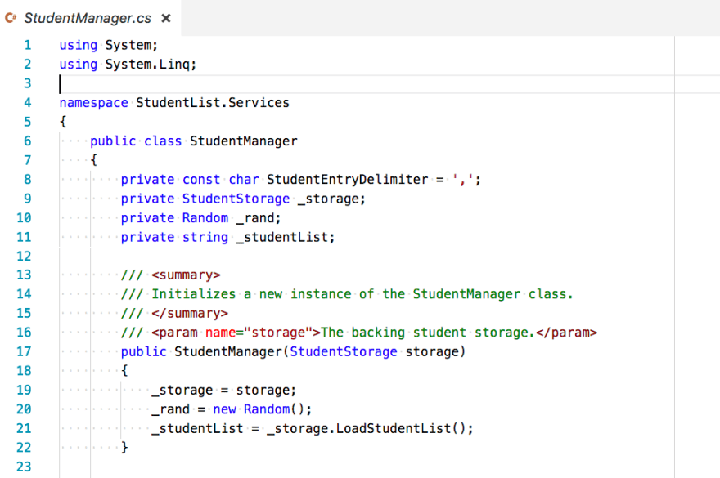Click the '<summary>' opening tag
720x478 pixels.
(186, 275)
